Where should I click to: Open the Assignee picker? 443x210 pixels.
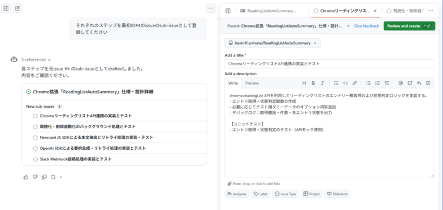(x=237, y=194)
